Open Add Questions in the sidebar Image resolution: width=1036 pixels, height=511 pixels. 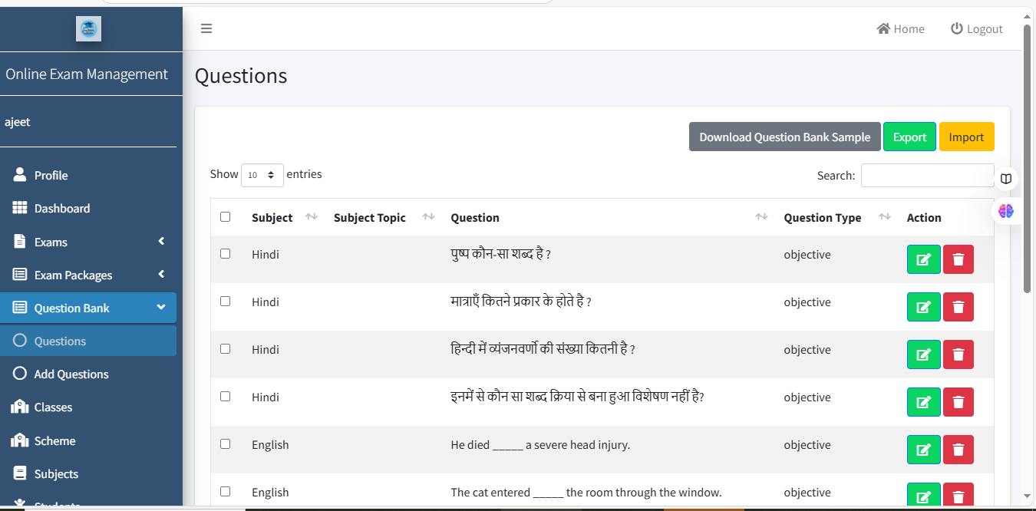71,374
